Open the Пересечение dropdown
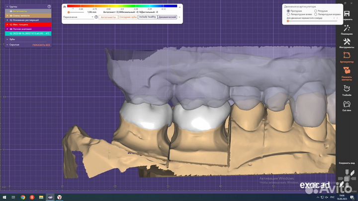The width and height of the screenshot is (358, 201). click(x=78, y=17)
